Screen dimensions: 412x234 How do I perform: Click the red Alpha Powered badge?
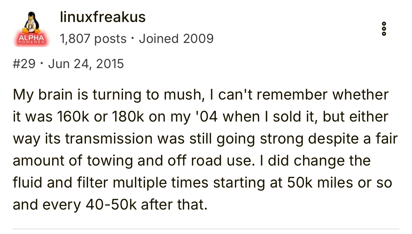pos(31,39)
